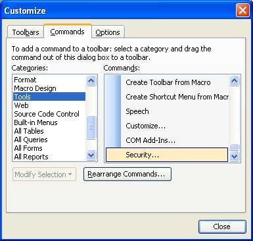
Task: Select the Speech command
Action: [x=167, y=111]
